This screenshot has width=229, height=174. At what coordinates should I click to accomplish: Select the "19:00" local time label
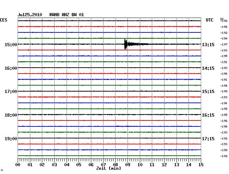pos(11,138)
